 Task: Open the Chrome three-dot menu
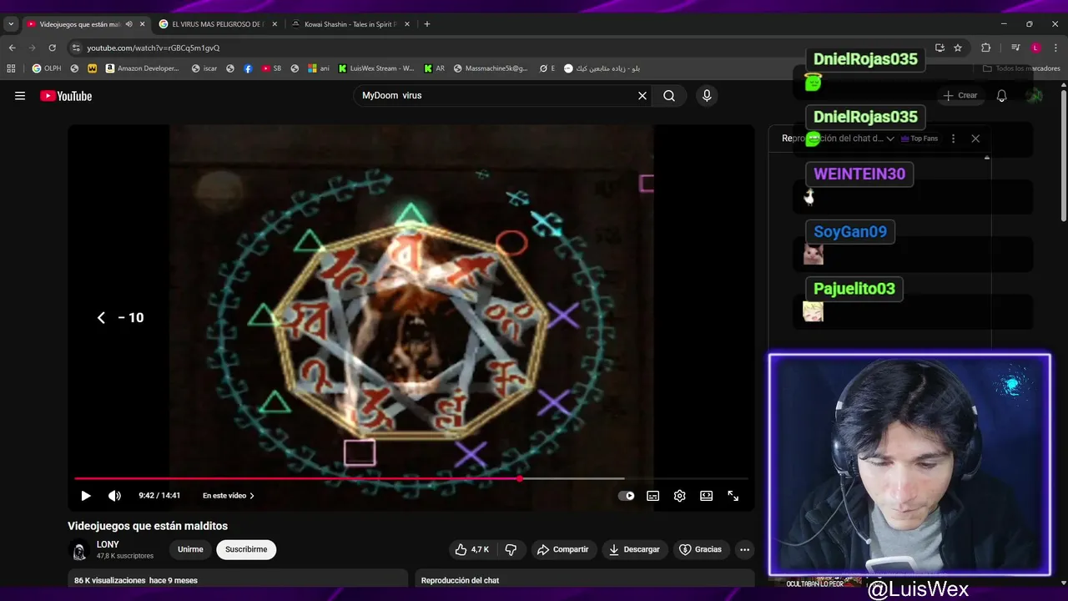pyautogui.click(x=1055, y=48)
